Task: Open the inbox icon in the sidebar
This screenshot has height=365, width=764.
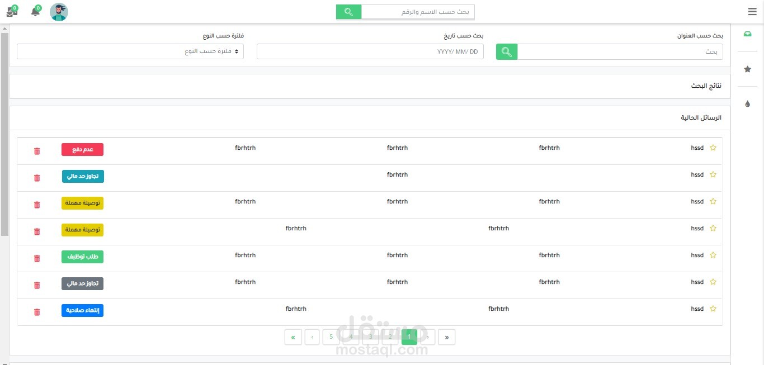Action: [747, 34]
